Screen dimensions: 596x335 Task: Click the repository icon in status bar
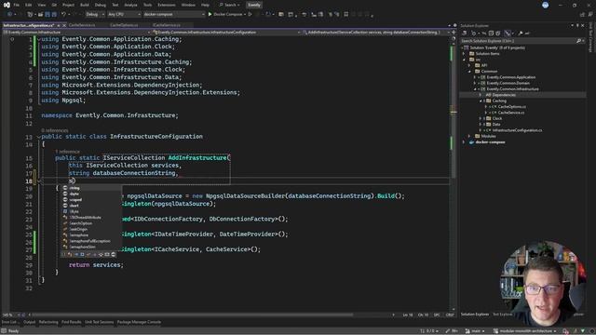click(x=495, y=331)
